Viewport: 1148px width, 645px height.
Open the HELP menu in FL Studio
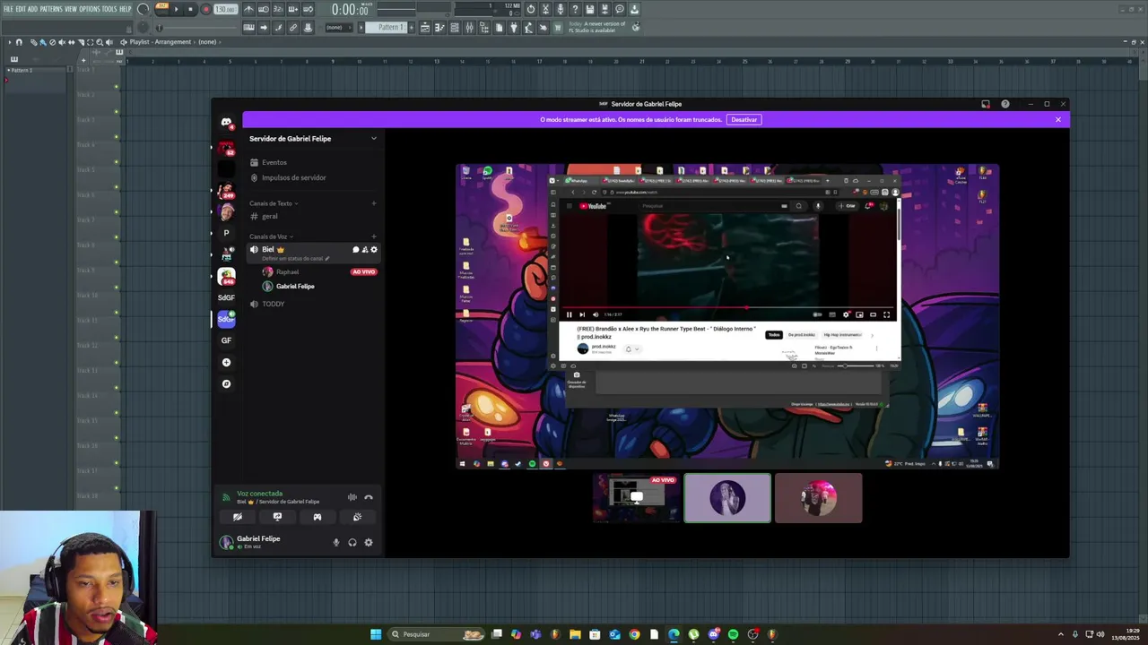coord(126,9)
